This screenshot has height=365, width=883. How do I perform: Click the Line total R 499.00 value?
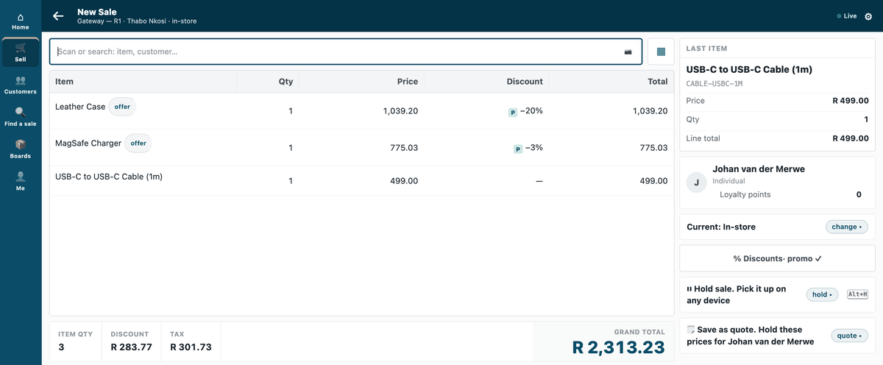pyautogui.click(x=850, y=138)
